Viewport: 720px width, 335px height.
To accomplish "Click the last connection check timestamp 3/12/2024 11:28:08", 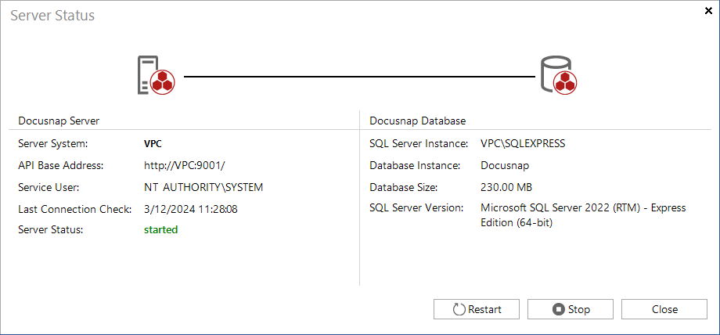I will 190,209.
